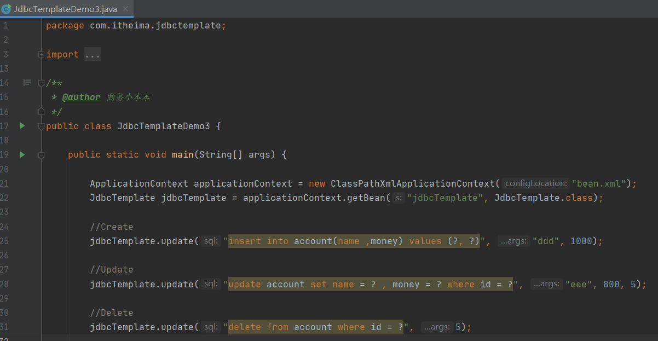Click the fold end marker on line 16
Screen dimensions: 658x341
point(41,112)
